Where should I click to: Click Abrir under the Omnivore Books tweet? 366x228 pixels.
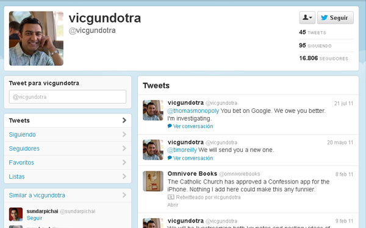173,205
